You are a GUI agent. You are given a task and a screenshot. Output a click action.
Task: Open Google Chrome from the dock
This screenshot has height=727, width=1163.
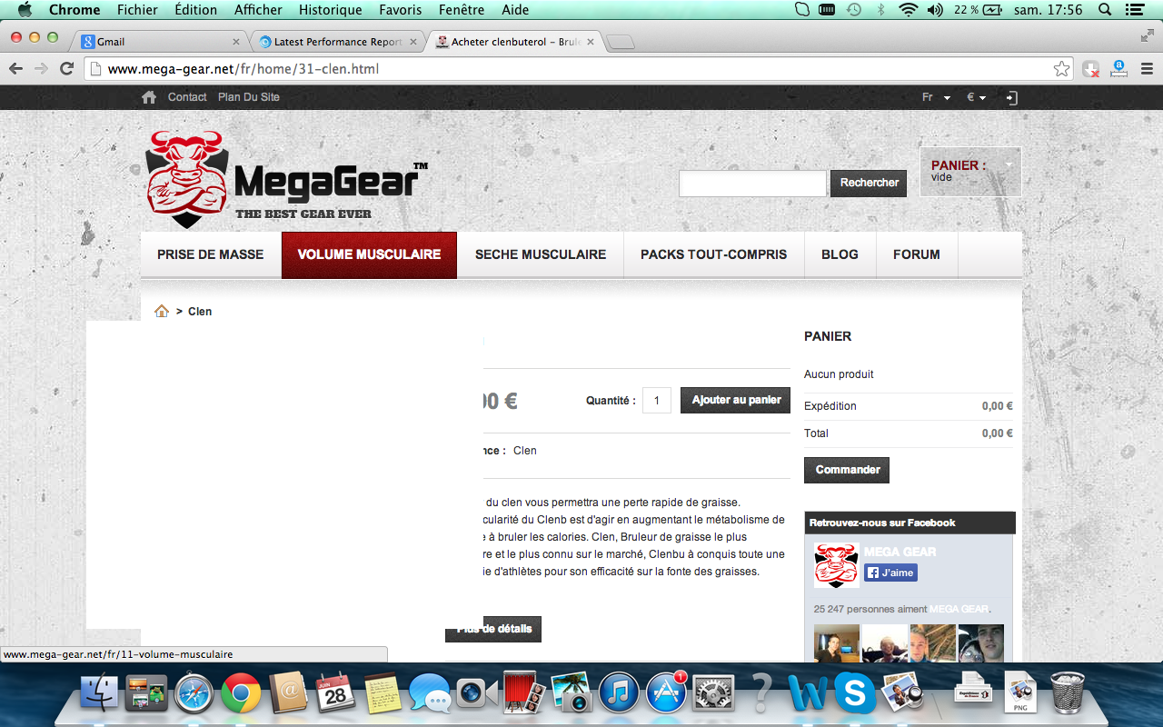click(x=241, y=693)
